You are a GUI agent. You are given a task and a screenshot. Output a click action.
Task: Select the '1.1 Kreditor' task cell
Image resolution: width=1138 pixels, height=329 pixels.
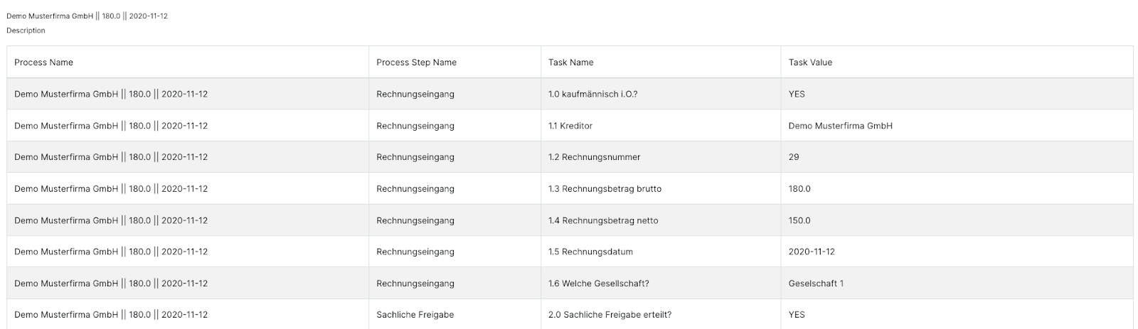[661, 126]
